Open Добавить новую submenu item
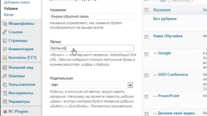 tap(17, 2)
